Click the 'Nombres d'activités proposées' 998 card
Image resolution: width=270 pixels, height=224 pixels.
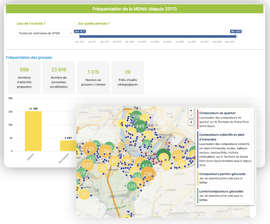point(24,77)
